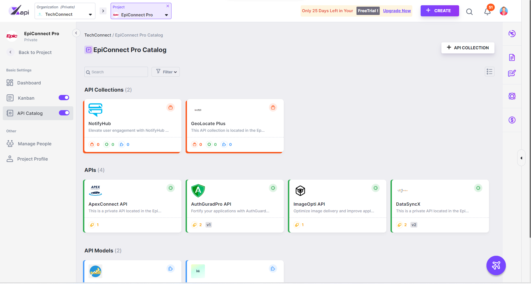Expand the Filter dropdown
This screenshot has height=284, width=531.
point(166,72)
